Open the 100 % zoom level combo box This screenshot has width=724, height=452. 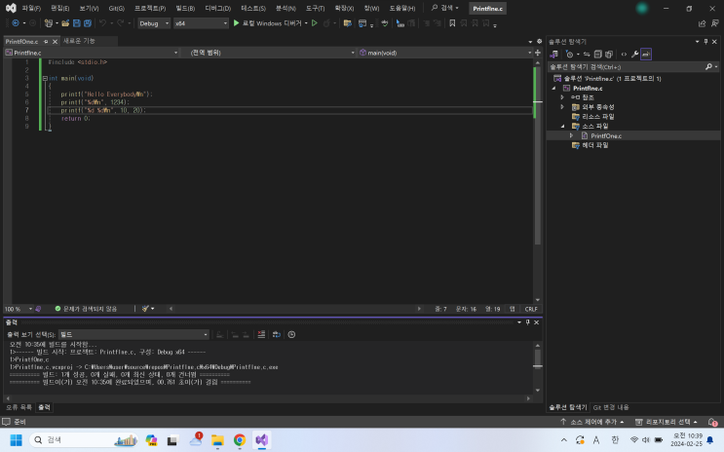tap(18, 309)
